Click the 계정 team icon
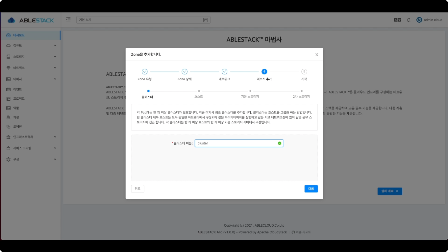 coord(9,117)
